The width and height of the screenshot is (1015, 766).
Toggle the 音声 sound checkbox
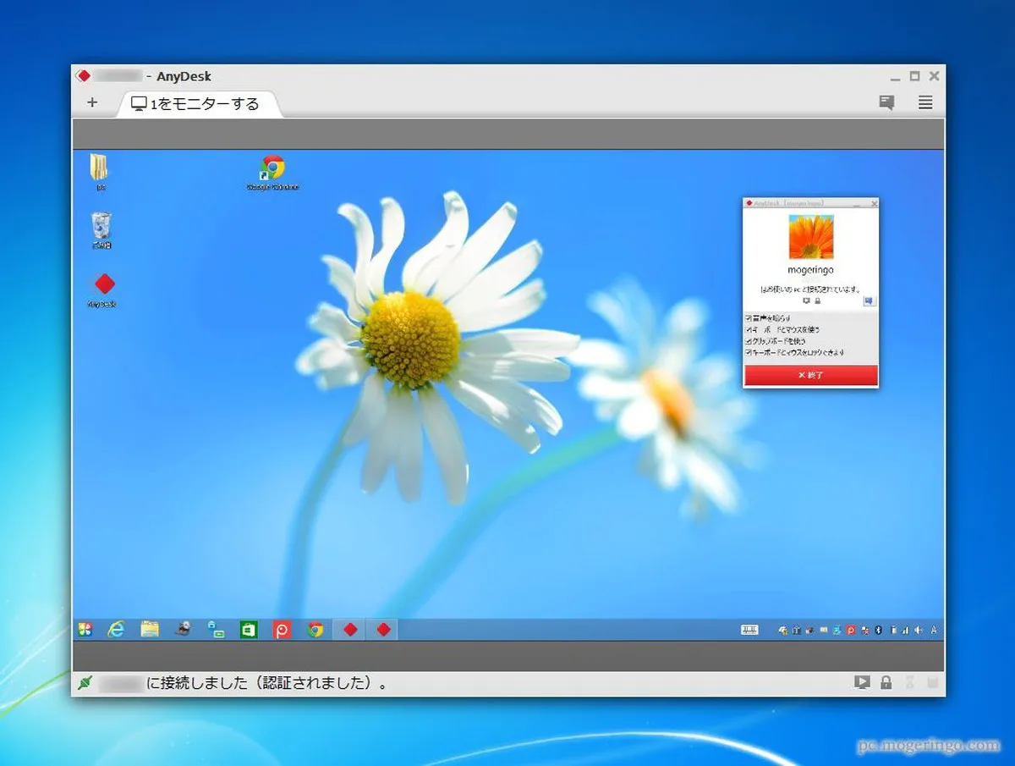click(x=749, y=318)
